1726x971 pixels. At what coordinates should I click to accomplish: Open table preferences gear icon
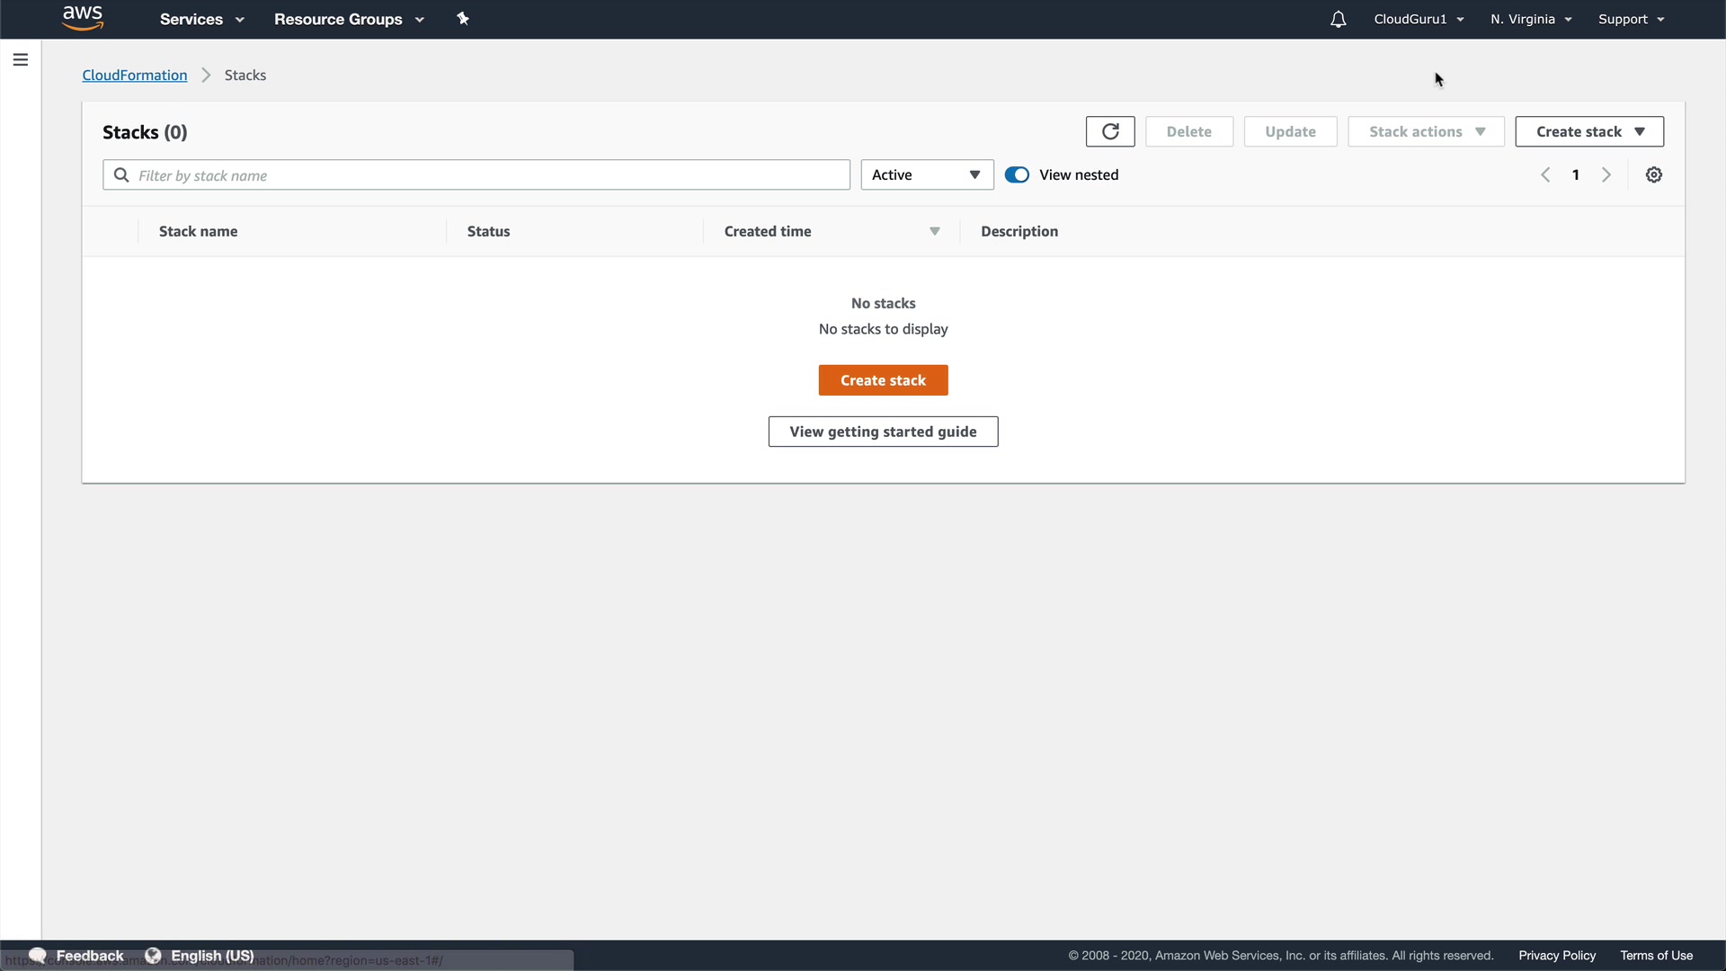tap(1653, 175)
